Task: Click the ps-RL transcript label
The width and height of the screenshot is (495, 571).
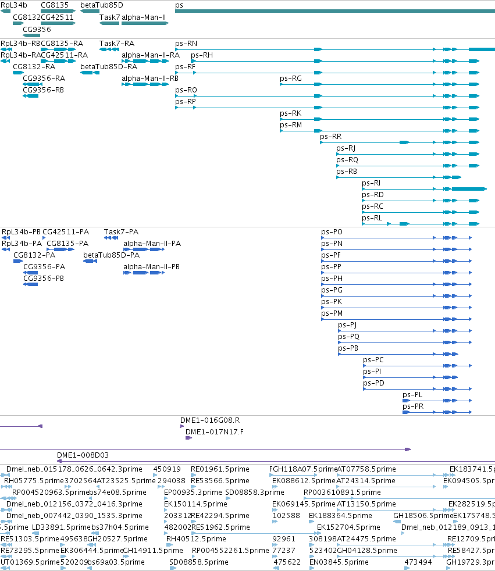Action: [x=372, y=218]
